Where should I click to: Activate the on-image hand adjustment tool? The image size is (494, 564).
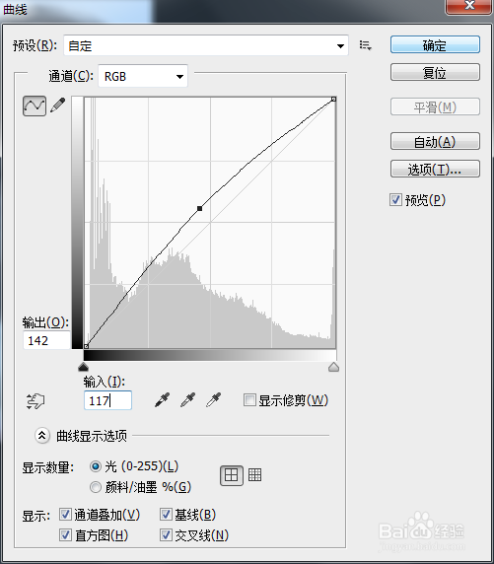point(35,400)
